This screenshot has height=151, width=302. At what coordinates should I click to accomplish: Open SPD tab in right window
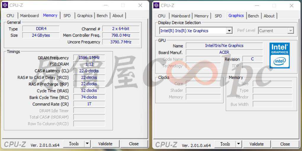point(218,16)
